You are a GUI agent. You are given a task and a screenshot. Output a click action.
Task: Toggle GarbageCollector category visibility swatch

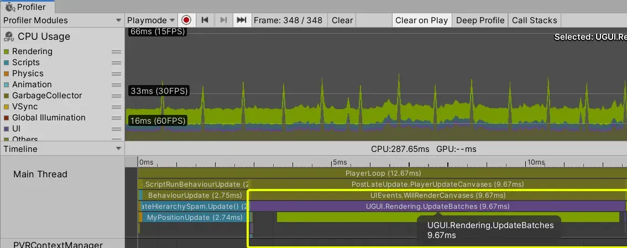pyautogui.click(x=6, y=96)
